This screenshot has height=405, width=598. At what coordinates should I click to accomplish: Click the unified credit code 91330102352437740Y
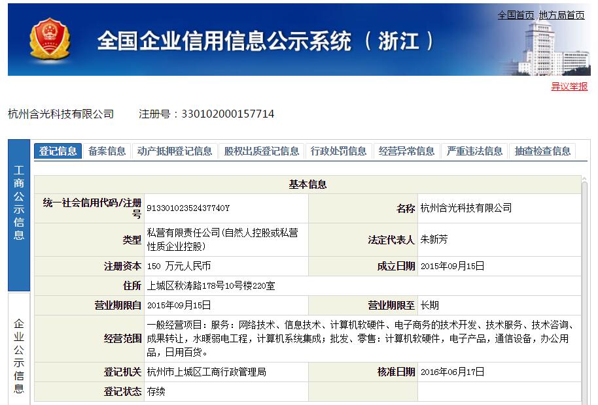pos(188,208)
